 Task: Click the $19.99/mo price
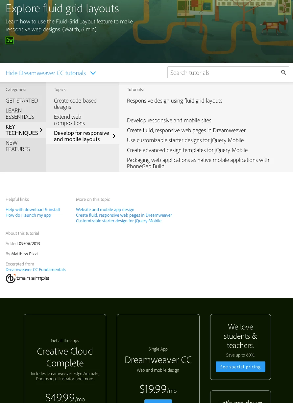point(158,389)
